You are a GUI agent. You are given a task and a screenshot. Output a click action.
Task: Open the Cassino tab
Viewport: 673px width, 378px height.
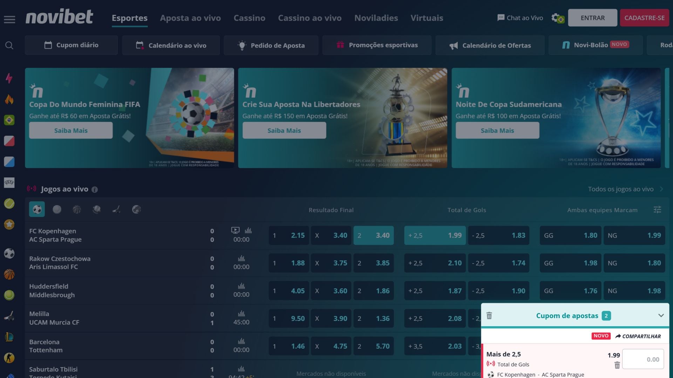249,18
